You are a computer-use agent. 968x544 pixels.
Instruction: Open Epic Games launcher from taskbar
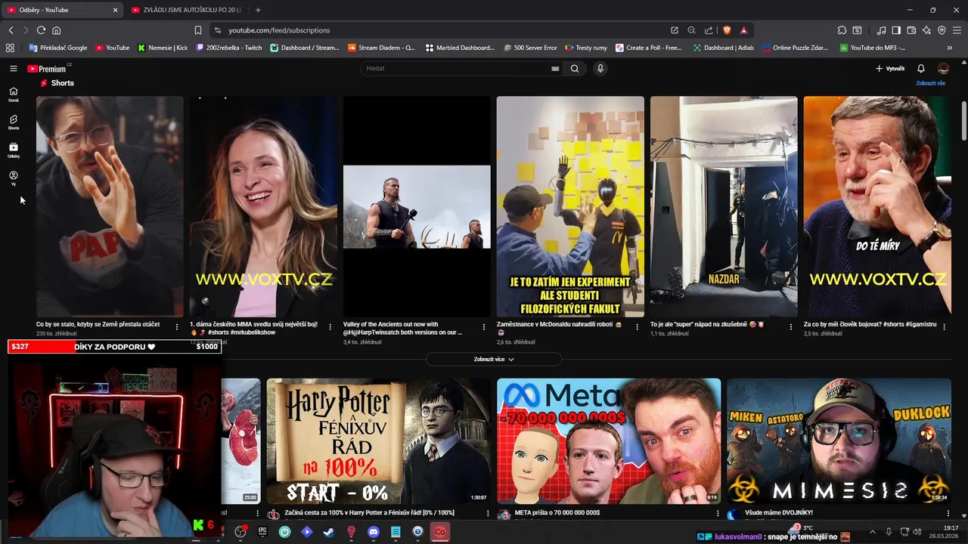262,532
